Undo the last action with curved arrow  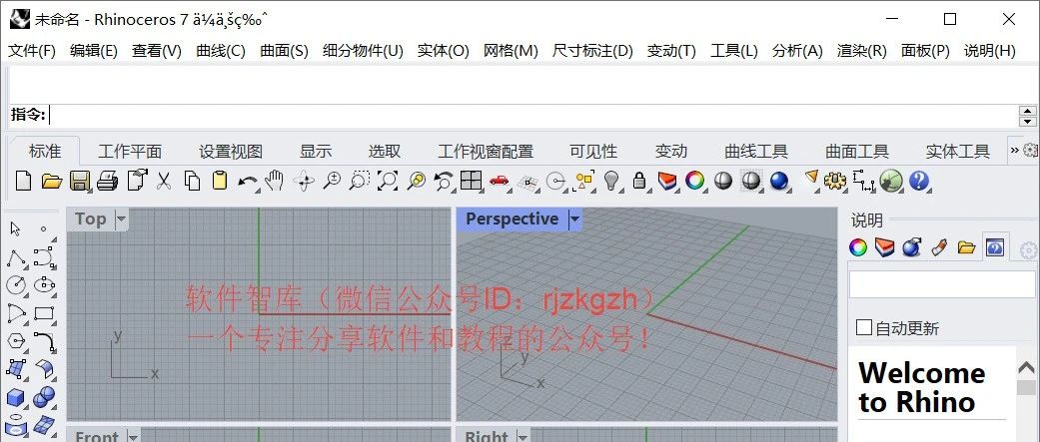tap(248, 181)
